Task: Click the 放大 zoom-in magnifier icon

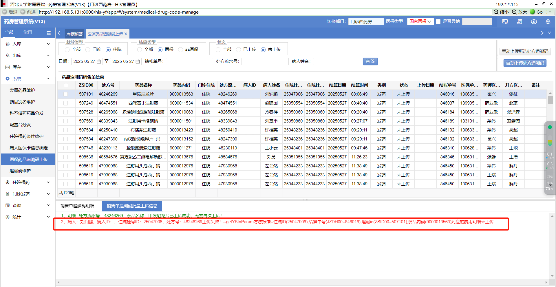Action: click(514, 12)
